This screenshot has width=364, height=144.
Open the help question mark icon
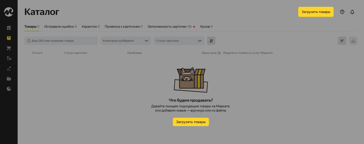pyautogui.click(x=342, y=12)
